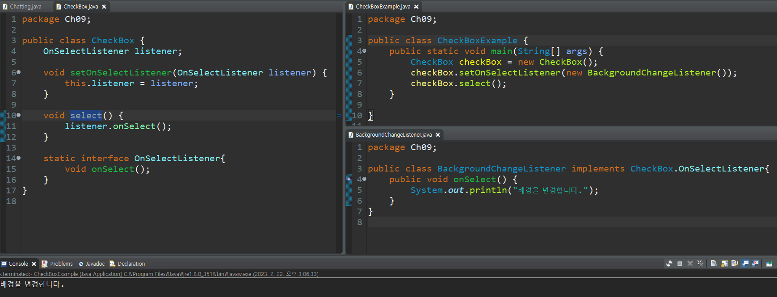
Task: Relaunch the terminated console program
Action: click(669, 264)
